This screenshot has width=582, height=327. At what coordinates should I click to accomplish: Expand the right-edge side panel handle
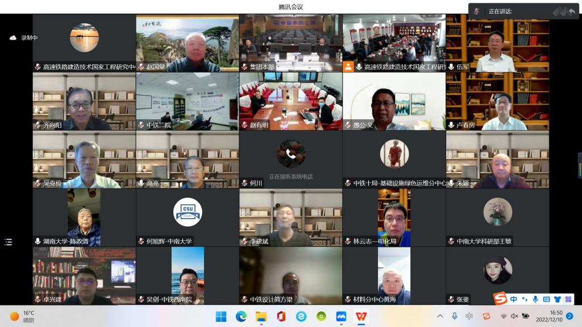click(x=579, y=165)
